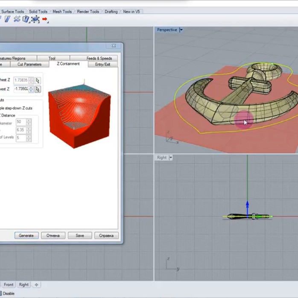Switch to the Front viewport tab

9,285
